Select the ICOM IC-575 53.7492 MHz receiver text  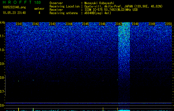111,10
